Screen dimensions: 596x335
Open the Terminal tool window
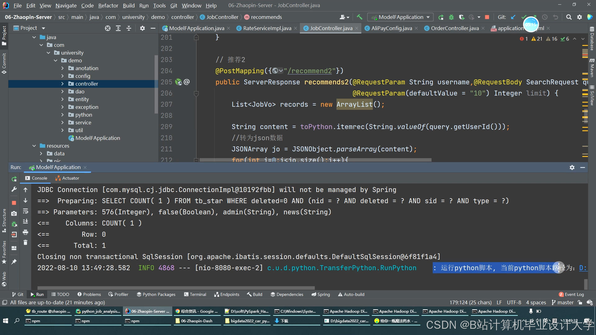[x=195, y=294]
